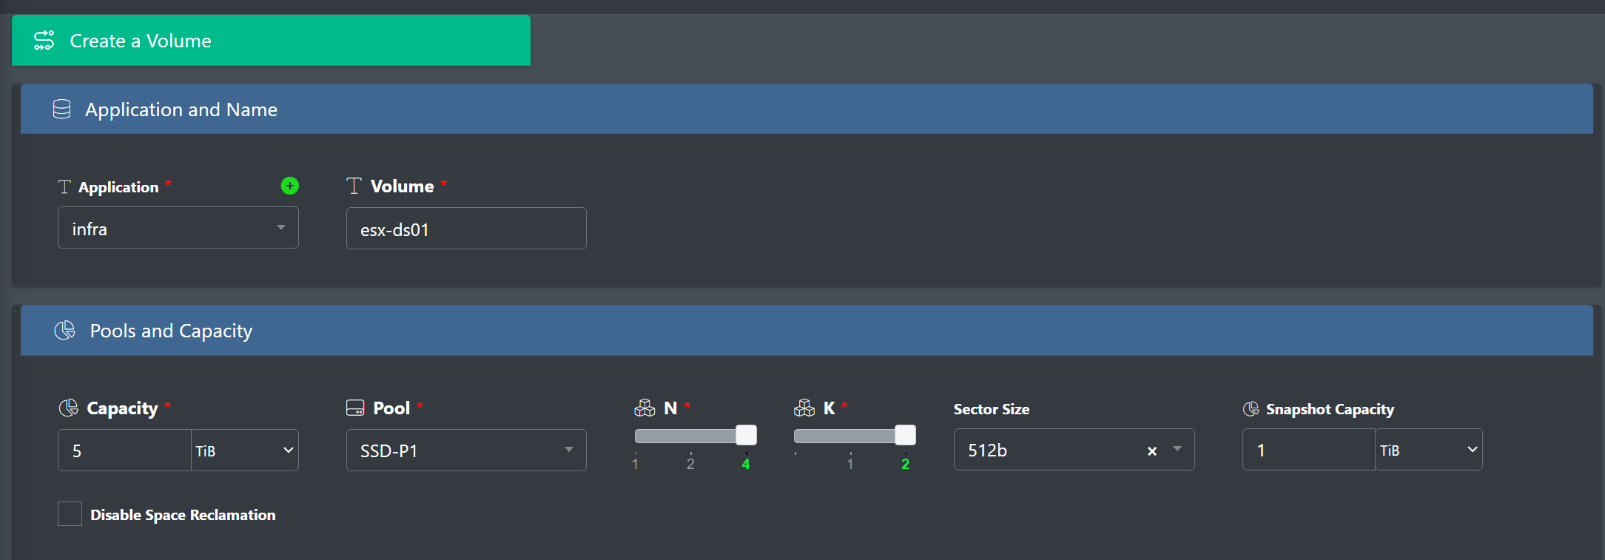This screenshot has height=560, width=1605.
Task: Add a new application with the green plus icon
Action: (x=290, y=186)
